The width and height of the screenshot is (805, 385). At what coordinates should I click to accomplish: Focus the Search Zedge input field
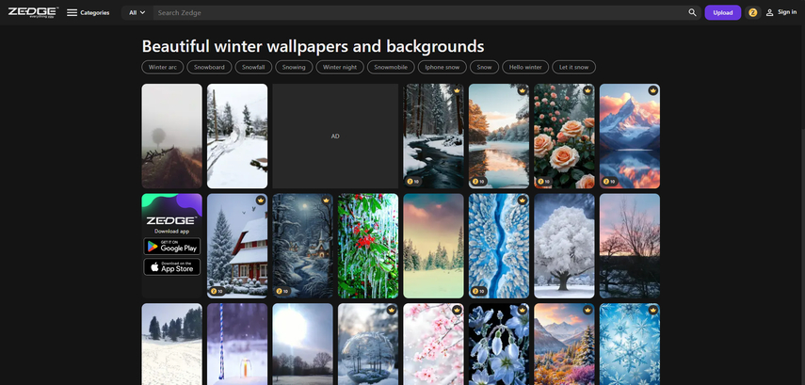(x=419, y=13)
